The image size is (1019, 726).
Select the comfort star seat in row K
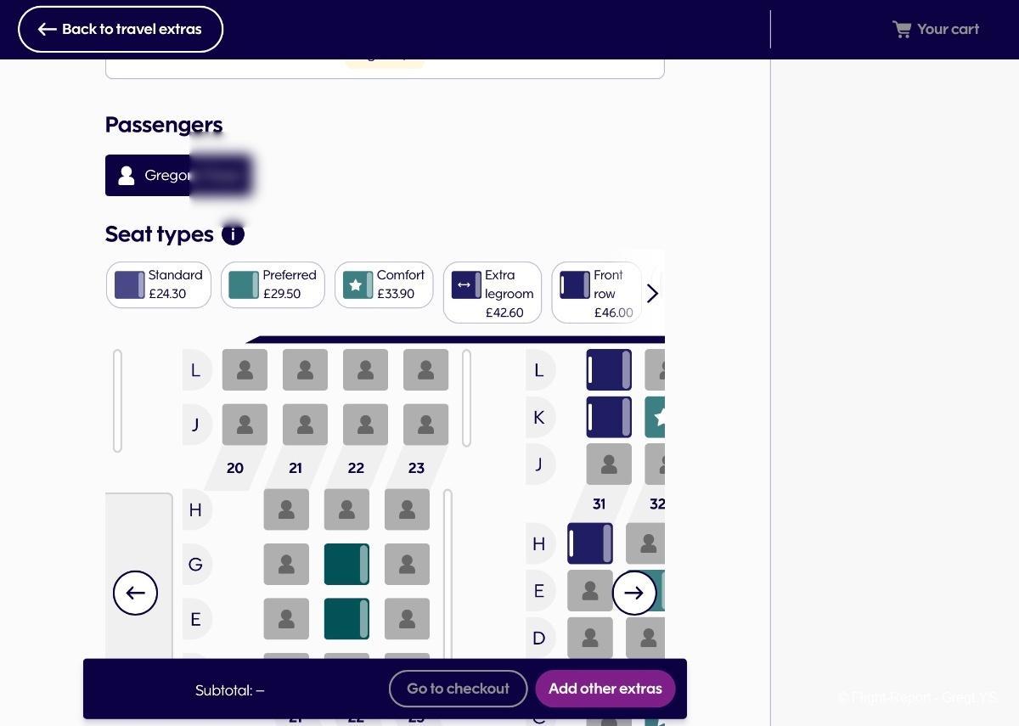point(656,417)
